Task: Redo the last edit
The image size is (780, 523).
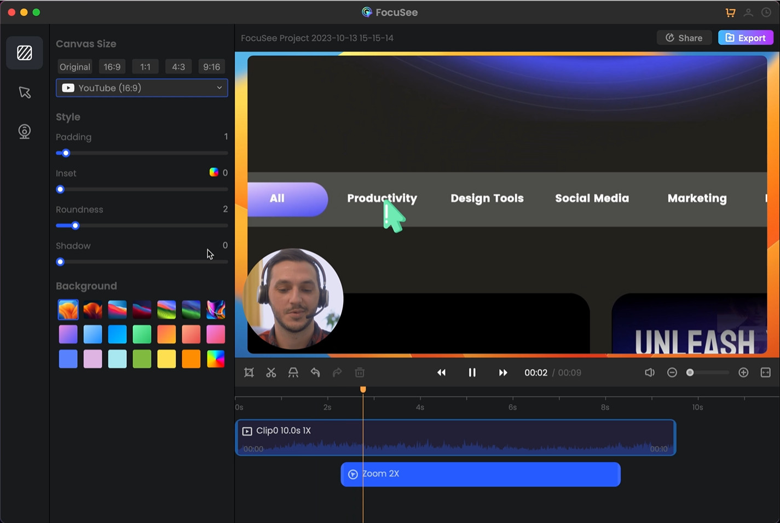Action: [x=337, y=373]
